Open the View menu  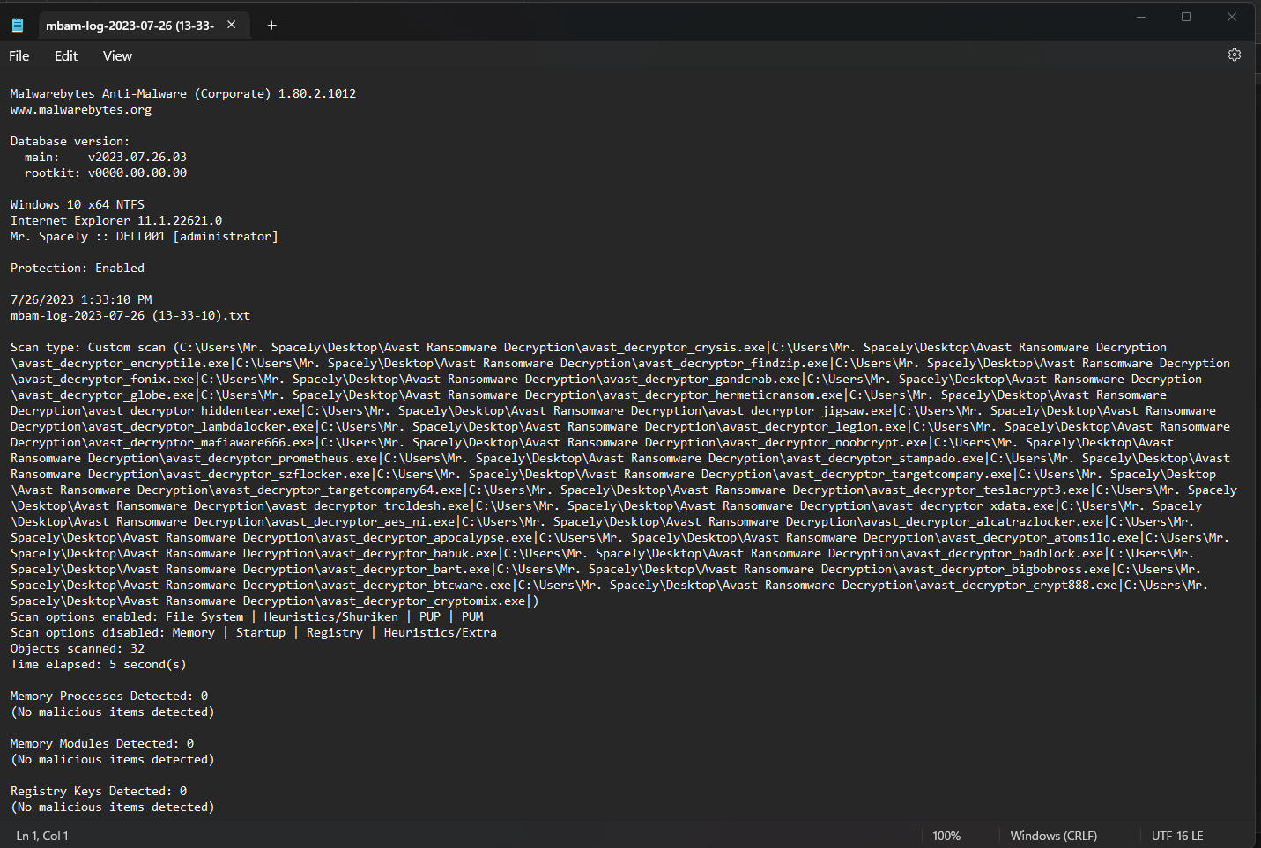click(x=117, y=55)
